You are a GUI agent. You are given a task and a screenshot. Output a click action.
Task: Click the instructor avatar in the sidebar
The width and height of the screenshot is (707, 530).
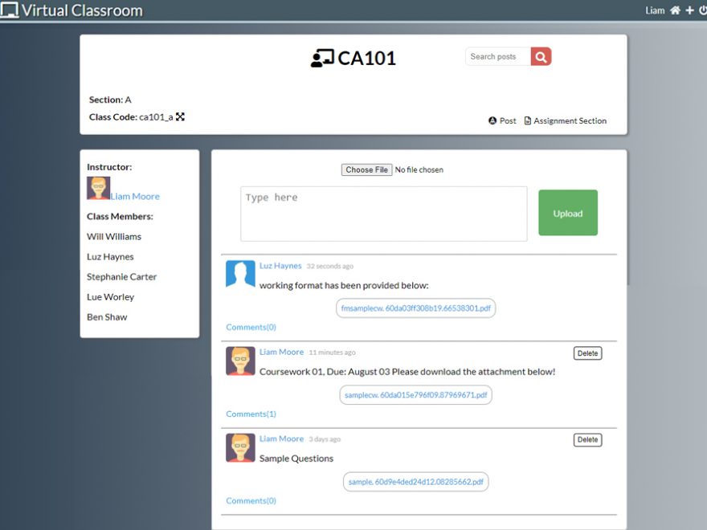click(x=98, y=188)
